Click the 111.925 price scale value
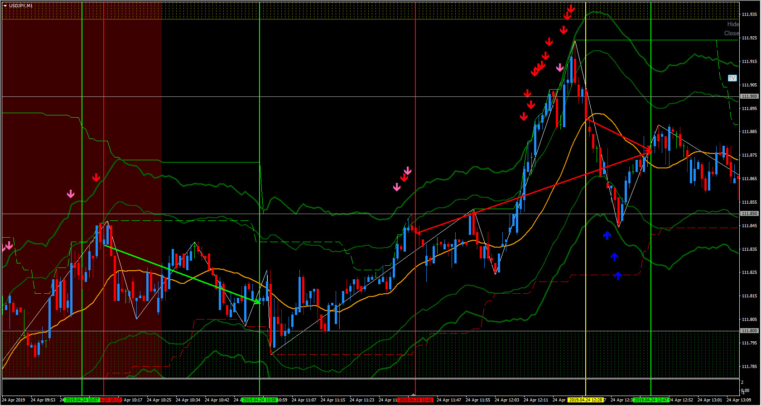This screenshot has width=761, height=406. pos(749,38)
